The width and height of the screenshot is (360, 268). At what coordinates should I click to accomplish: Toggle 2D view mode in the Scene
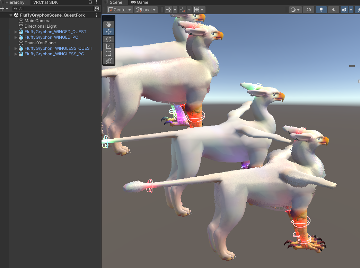point(308,9)
